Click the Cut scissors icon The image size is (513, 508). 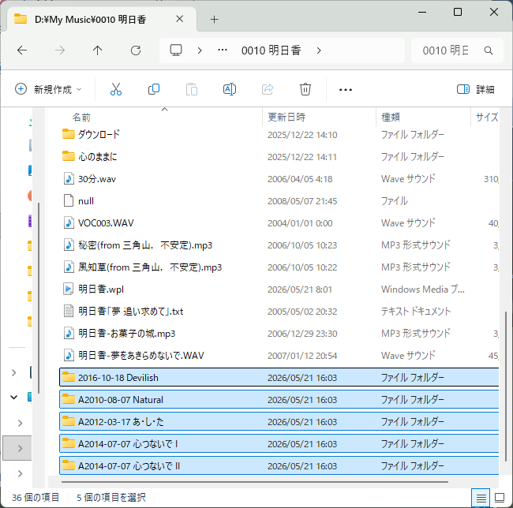116,89
